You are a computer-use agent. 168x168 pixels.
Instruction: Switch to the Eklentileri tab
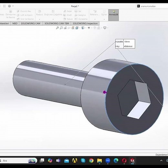tap(5, 23)
